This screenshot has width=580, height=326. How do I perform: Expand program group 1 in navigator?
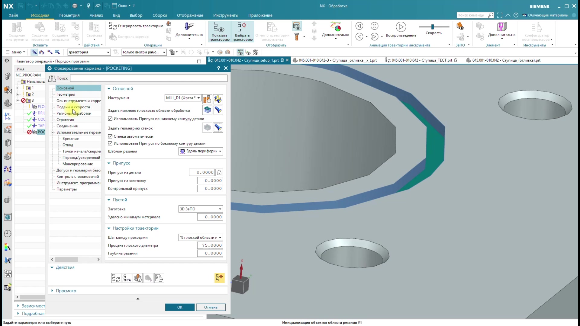(18, 88)
